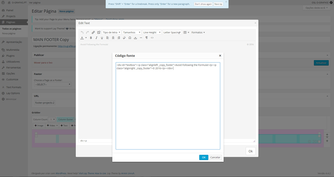Screen dimensions: 334x177
Task: Toggle bold formatting
Action: click(x=91, y=38)
